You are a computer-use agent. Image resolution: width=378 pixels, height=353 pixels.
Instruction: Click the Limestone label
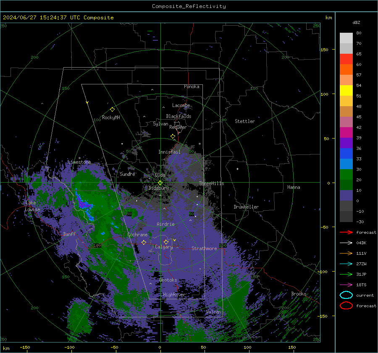pos(79,162)
